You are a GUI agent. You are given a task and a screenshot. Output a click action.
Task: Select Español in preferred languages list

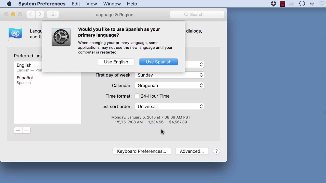point(48,80)
